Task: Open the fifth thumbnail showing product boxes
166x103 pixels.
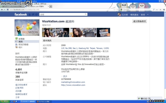Action: click(103, 32)
